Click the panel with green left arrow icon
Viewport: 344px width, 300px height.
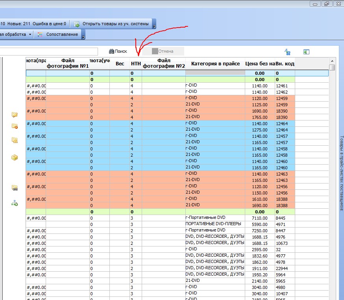(306, 52)
